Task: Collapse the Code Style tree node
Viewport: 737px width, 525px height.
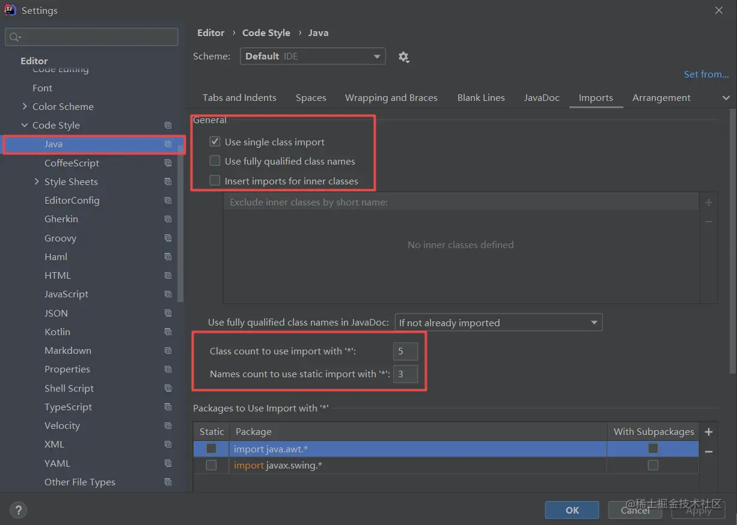Action: 25,125
